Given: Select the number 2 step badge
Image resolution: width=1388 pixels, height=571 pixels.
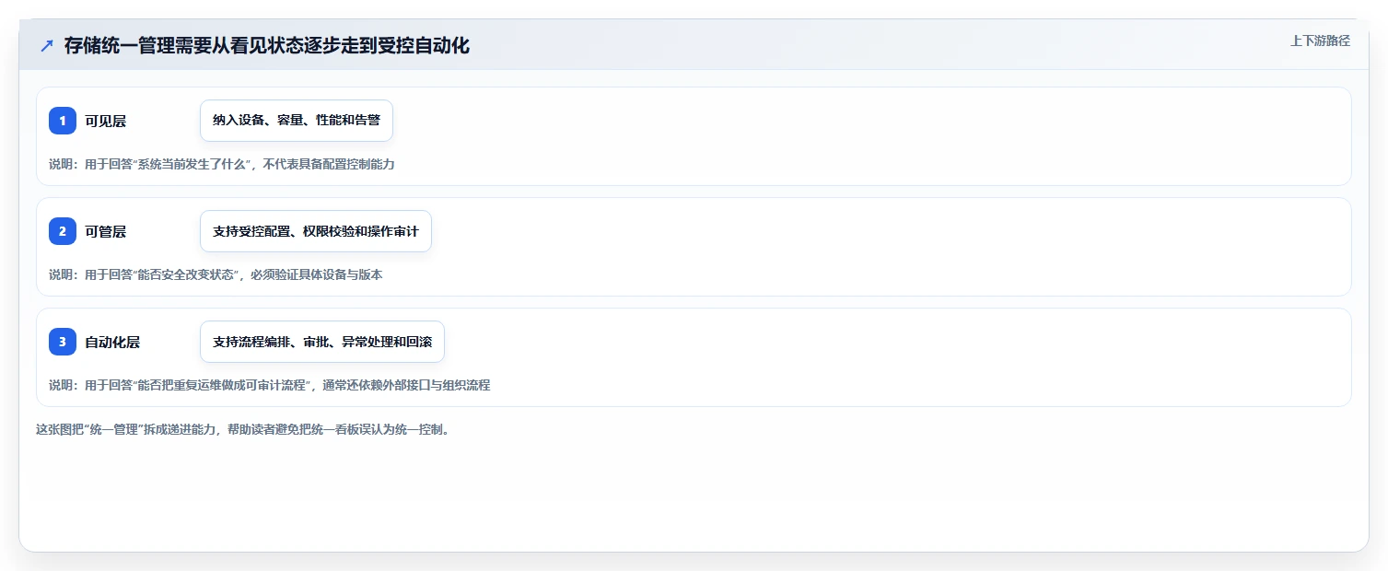Looking at the screenshot, I should point(63,231).
